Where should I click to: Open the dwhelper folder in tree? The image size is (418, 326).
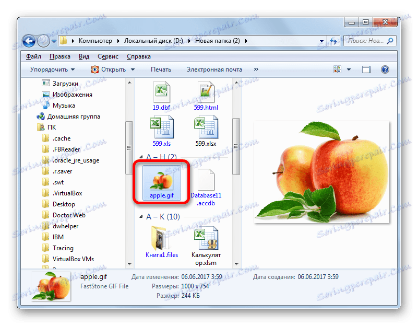click(x=66, y=226)
